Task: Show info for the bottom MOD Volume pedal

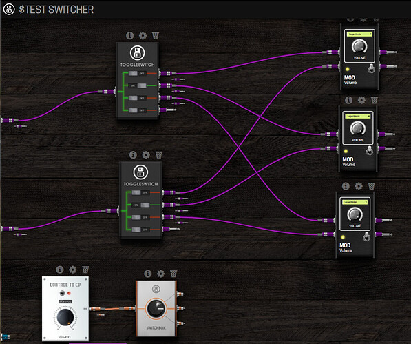Action: 346,186
